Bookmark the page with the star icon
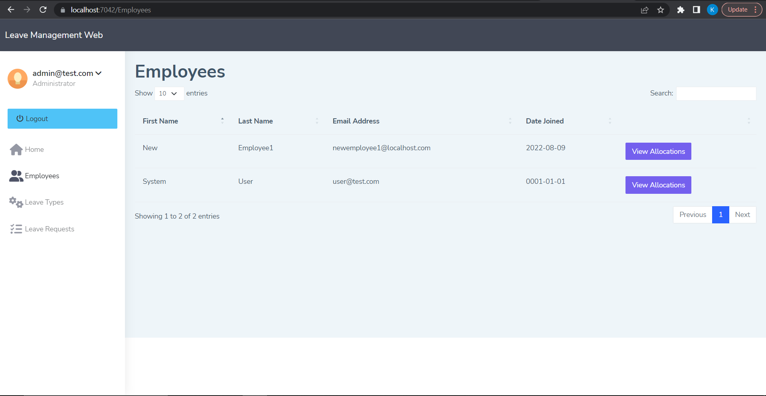The image size is (766, 396). 661,10
